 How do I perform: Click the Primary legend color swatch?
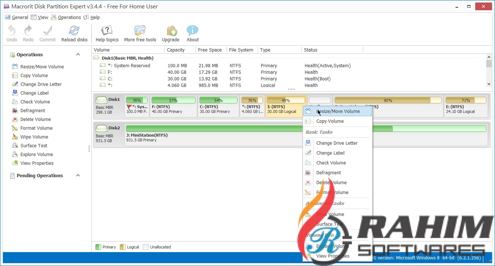tap(98, 247)
